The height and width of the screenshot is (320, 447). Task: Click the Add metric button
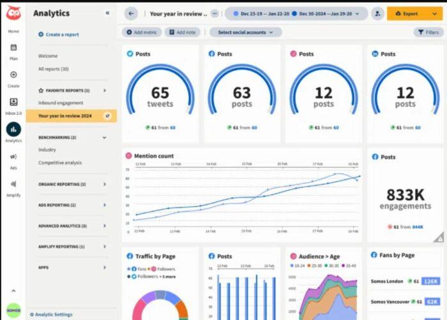(142, 33)
